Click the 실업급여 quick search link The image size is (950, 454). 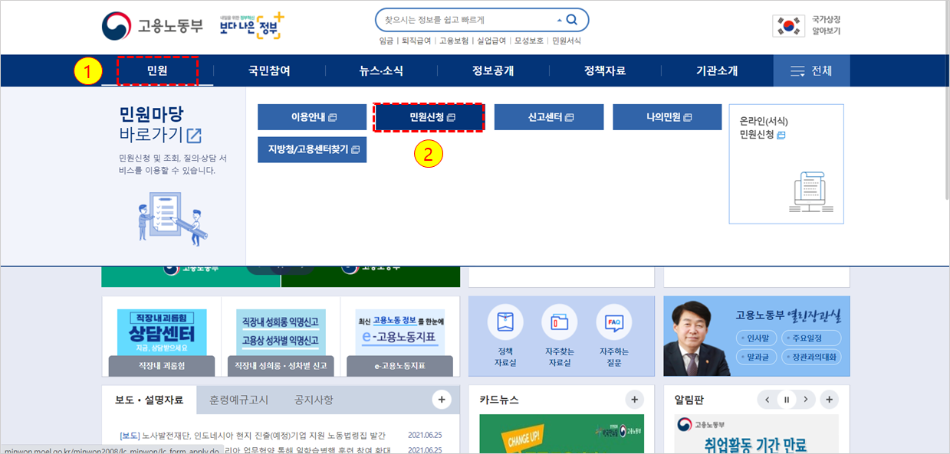pos(491,41)
